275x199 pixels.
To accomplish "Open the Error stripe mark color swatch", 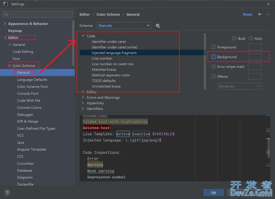I will tap(255, 67).
